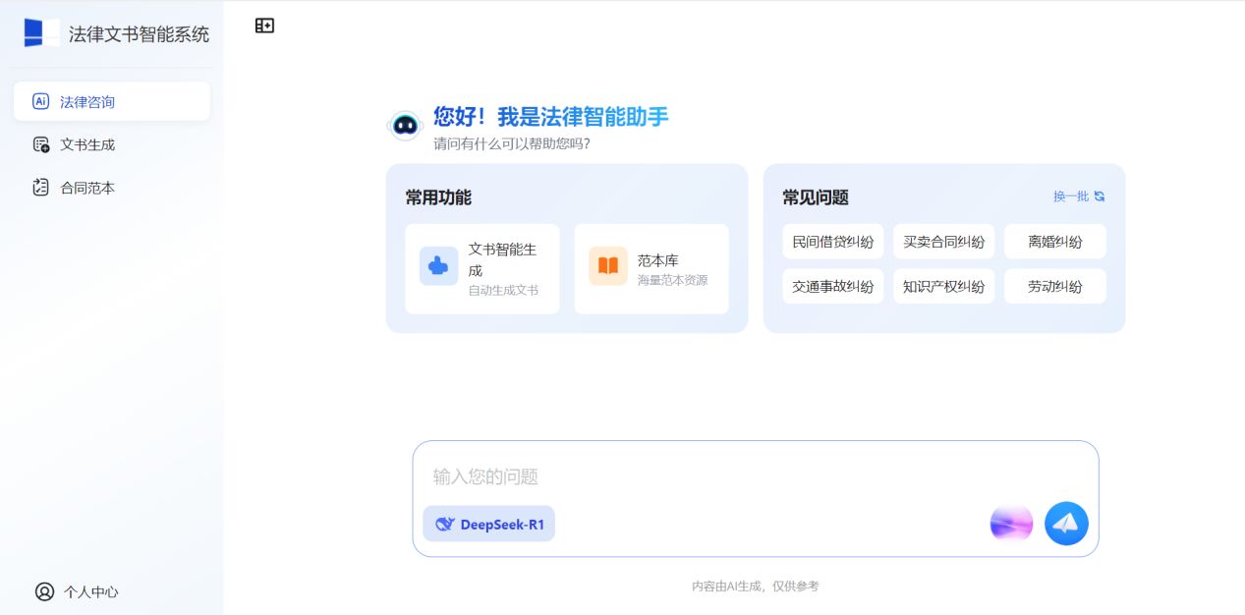Click the orange book 范本库 icon

pos(607,266)
